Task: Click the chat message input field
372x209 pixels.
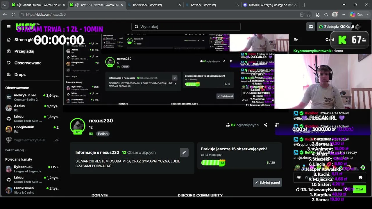Action: tap(330, 177)
